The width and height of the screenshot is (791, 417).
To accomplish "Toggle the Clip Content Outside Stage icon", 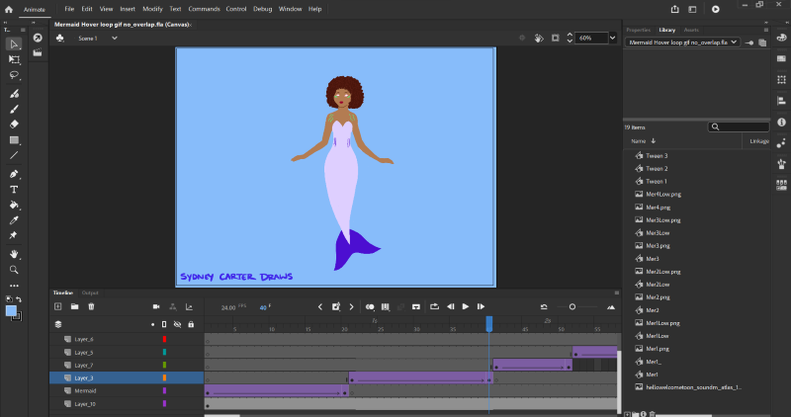I will [x=556, y=38].
